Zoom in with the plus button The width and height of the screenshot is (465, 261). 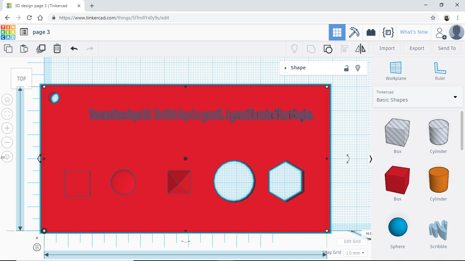coord(7,128)
